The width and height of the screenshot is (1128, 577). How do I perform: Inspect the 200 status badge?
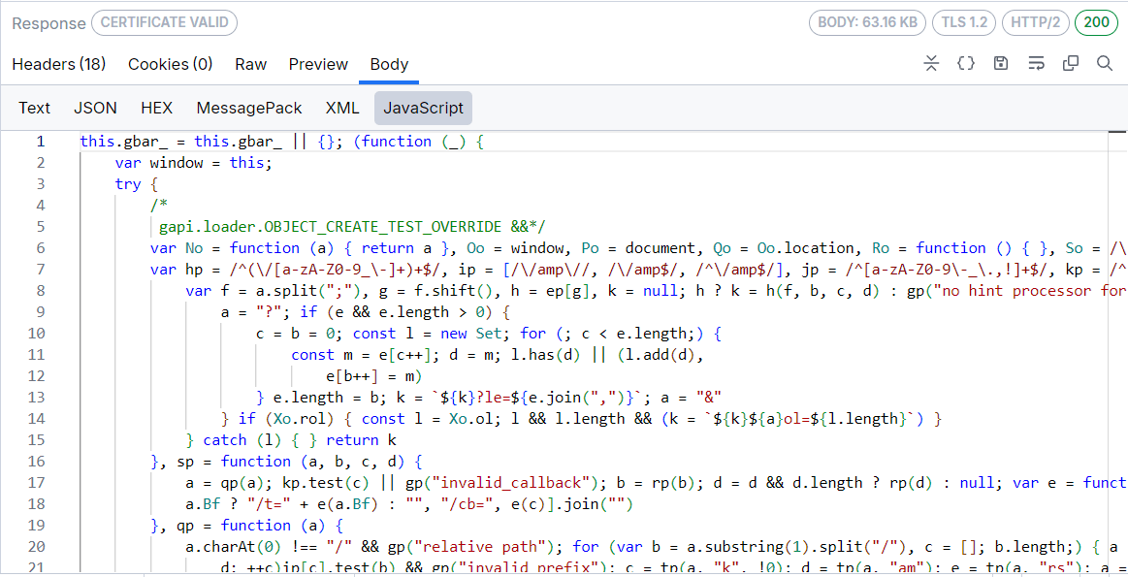[1096, 21]
